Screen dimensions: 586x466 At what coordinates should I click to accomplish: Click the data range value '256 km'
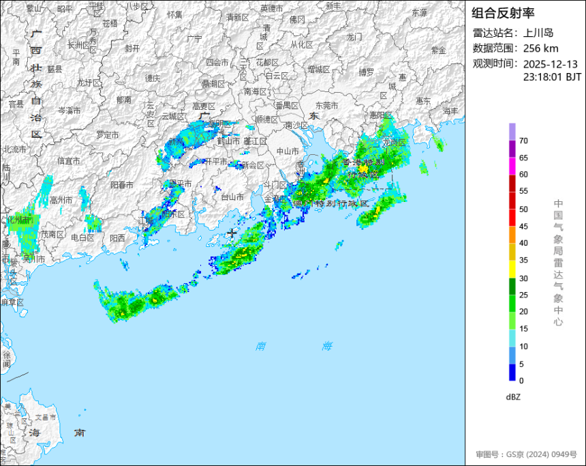coord(541,48)
